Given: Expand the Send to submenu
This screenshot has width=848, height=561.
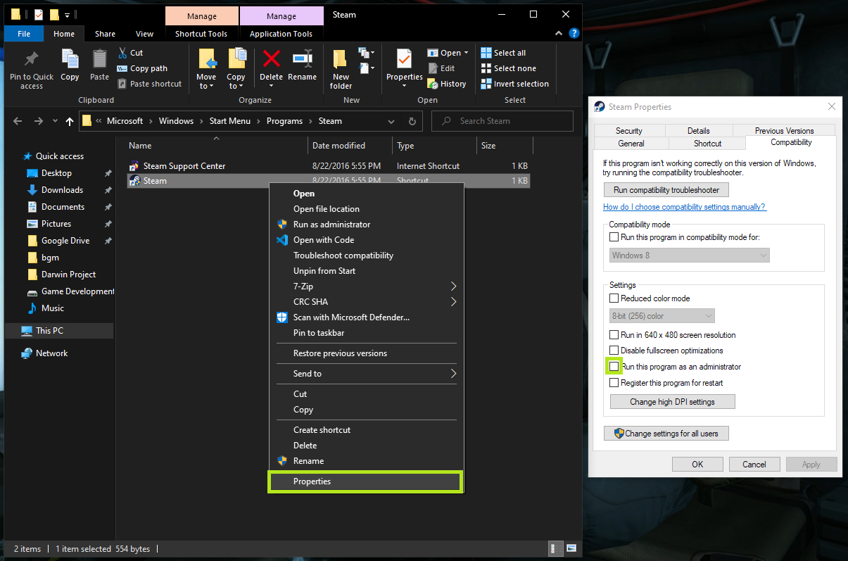Looking at the screenshot, I should click(453, 374).
